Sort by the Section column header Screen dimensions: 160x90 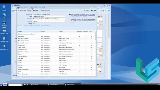[x=49, y=31]
